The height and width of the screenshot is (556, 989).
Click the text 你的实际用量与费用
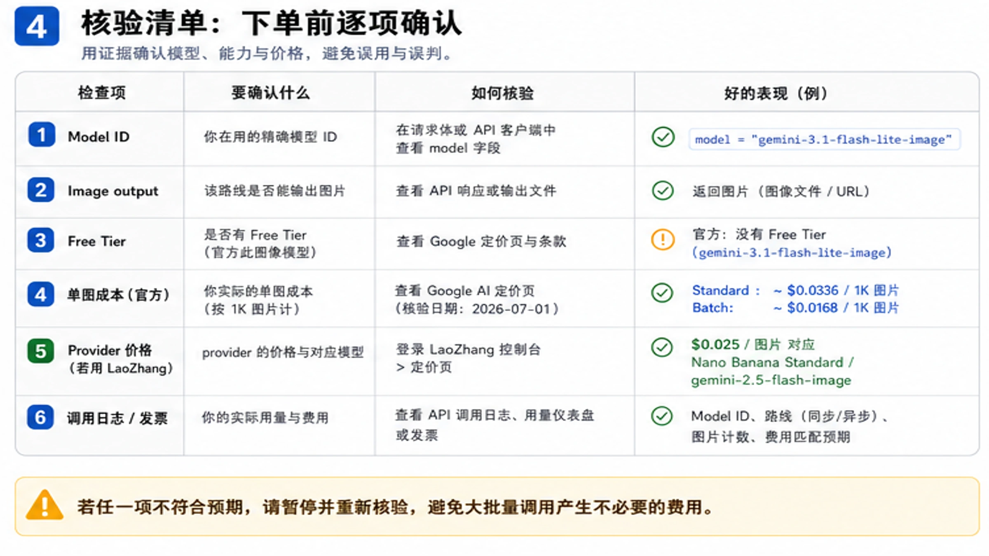pyautogui.click(x=265, y=418)
